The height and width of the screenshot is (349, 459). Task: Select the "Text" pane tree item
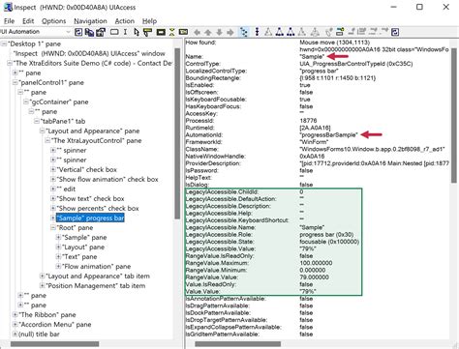point(79,257)
